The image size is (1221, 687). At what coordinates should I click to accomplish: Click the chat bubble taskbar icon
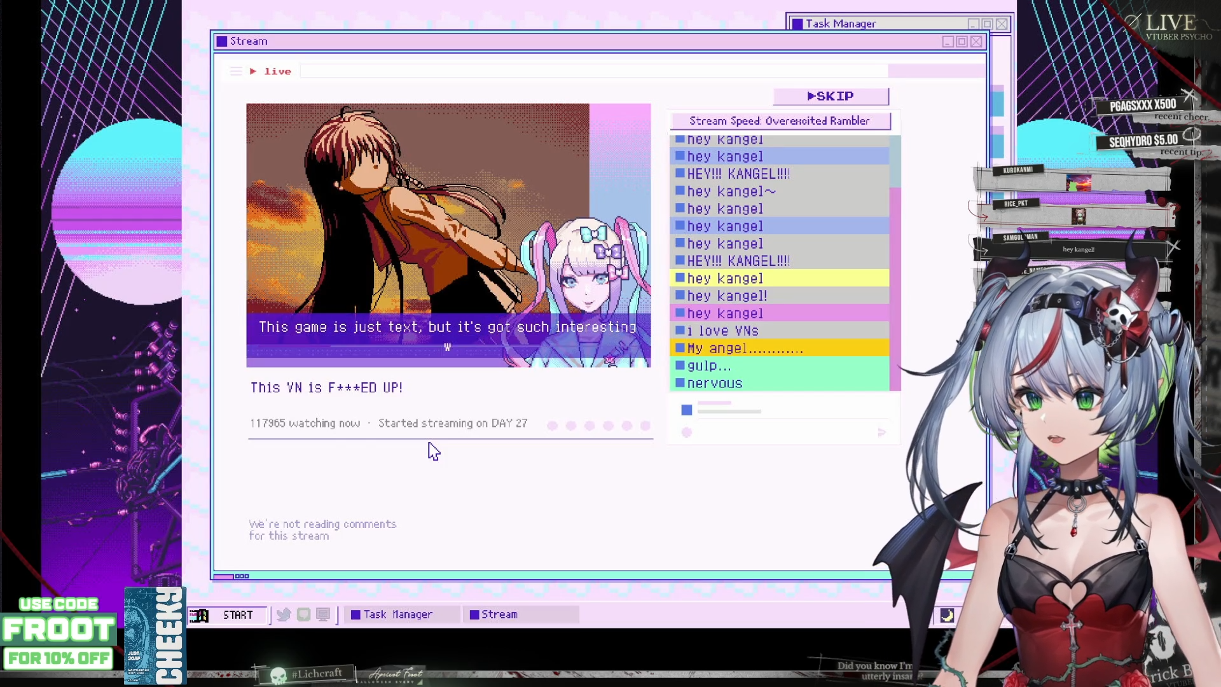[x=303, y=614]
